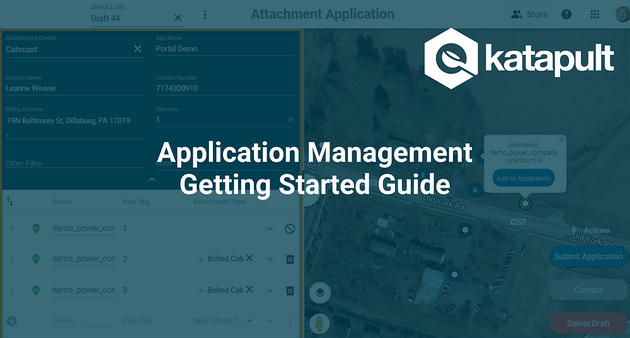This screenshot has height=338, width=630.
Task: Click the green verified marker on Pole Tag 2 row
Action: tap(36, 259)
